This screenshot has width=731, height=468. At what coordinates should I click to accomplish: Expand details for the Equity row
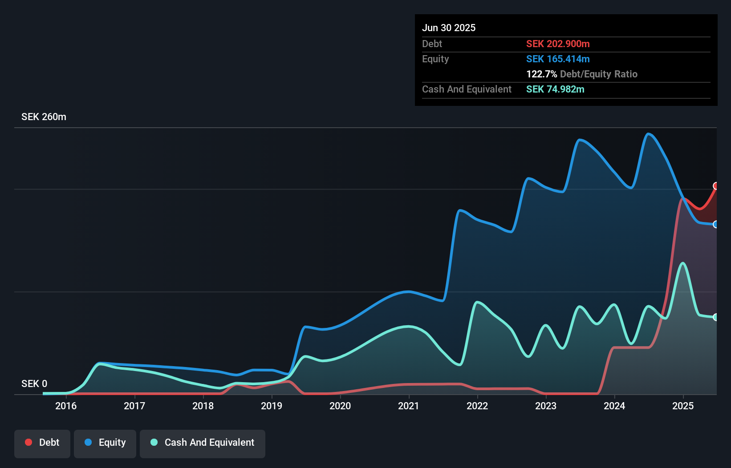click(x=435, y=59)
